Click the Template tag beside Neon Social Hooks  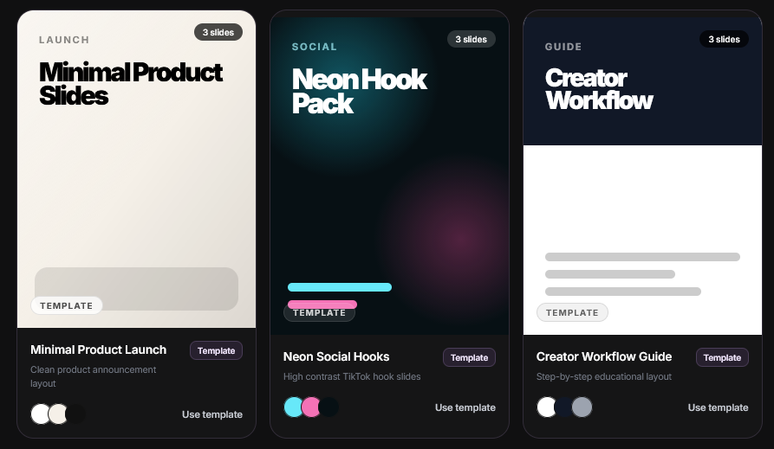pos(469,357)
